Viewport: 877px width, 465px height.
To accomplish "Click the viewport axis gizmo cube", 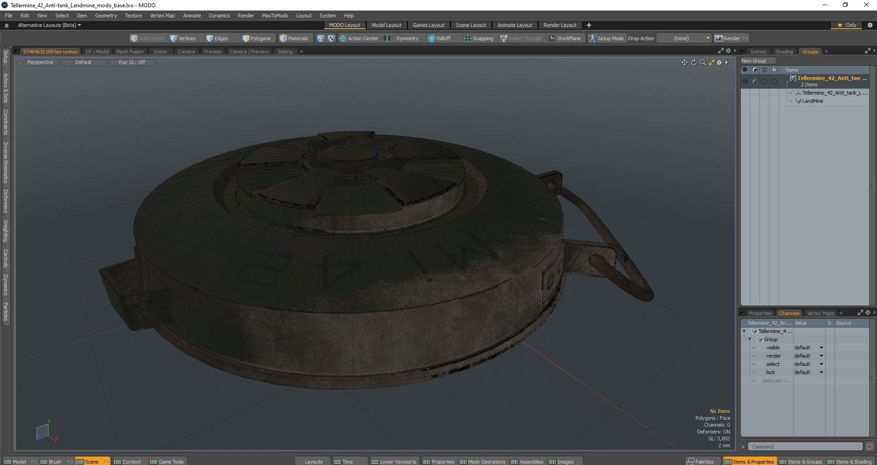I will click(43, 432).
